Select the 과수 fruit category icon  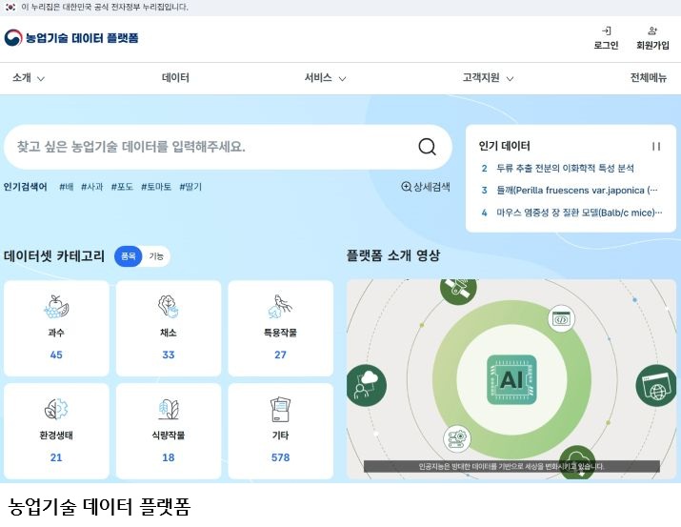56,307
